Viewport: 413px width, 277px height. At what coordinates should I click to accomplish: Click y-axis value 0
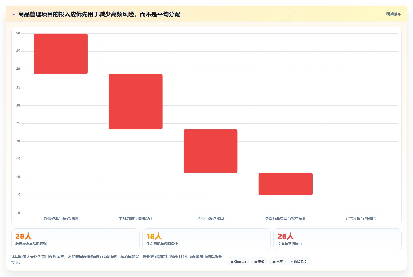click(x=19, y=213)
